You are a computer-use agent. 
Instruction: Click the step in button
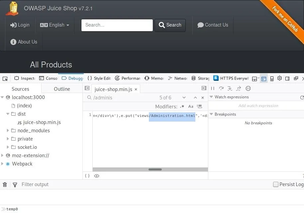[230, 88]
